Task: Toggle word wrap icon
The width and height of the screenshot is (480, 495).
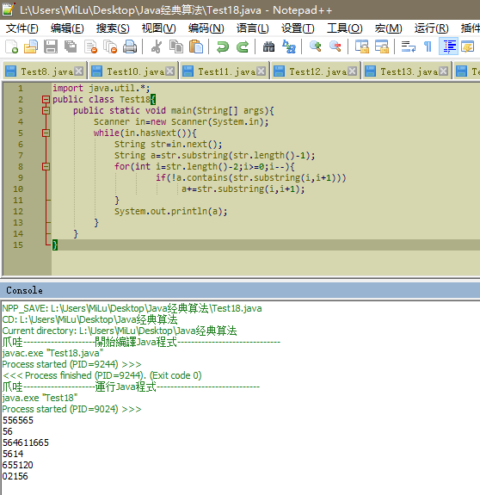Action: pos(408,46)
